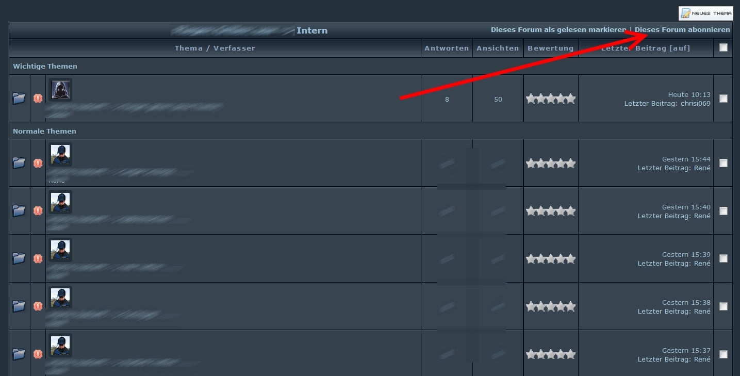Click the exclamation icon in the Gestern 15:40 row

click(x=38, y=211)
